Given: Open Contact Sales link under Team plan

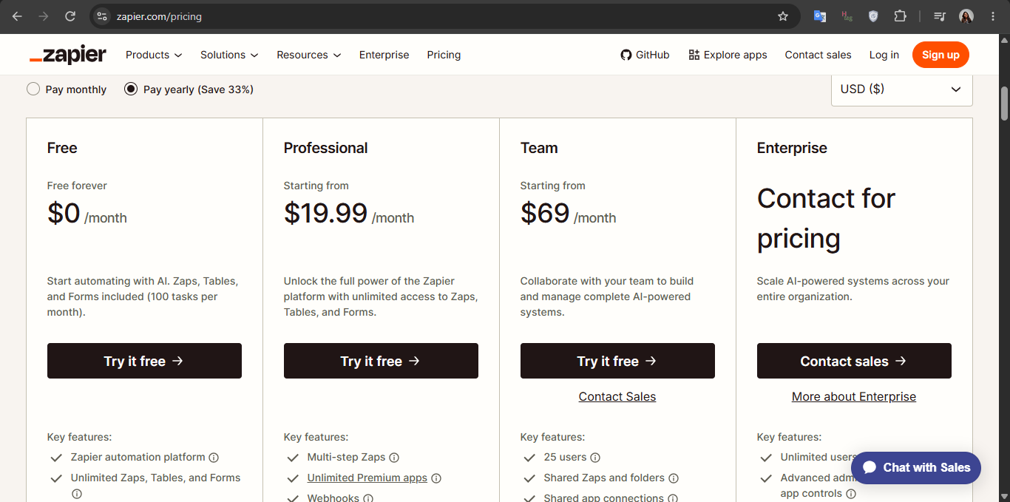Looking at the screenshot, I should click(617, 397).
